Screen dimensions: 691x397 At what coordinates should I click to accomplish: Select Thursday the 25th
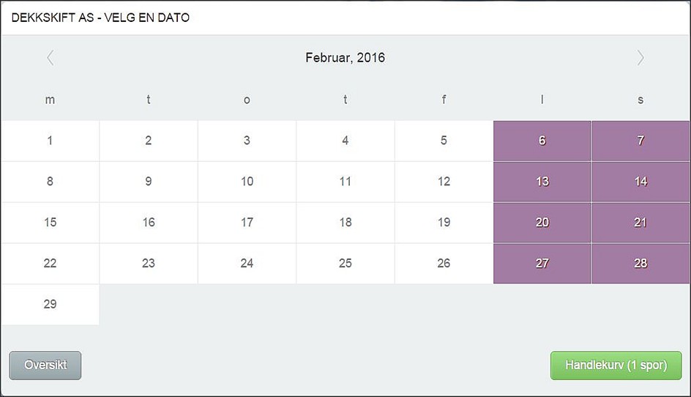coord(345,264)
